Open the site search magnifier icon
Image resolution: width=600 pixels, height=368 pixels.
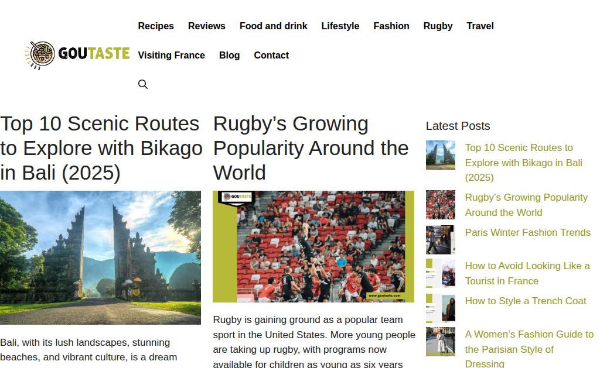(x=143, y=84)
